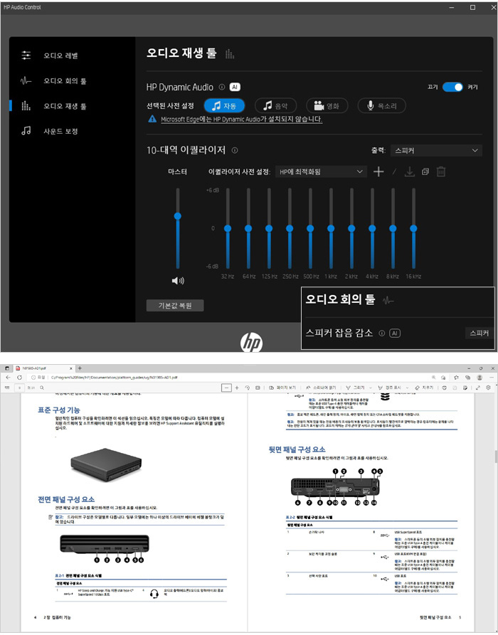Click the Edge tab actions icon left of tab
The height and width of the screenshot is (635, 498).
(7, 368)
